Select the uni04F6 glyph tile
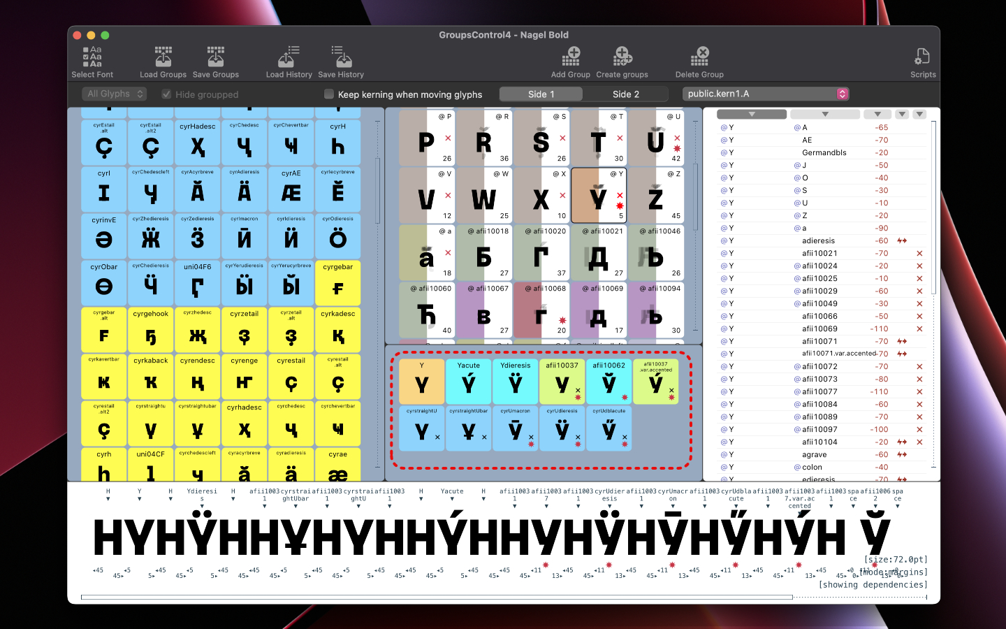1006x629 pixels. pos(198,282)
